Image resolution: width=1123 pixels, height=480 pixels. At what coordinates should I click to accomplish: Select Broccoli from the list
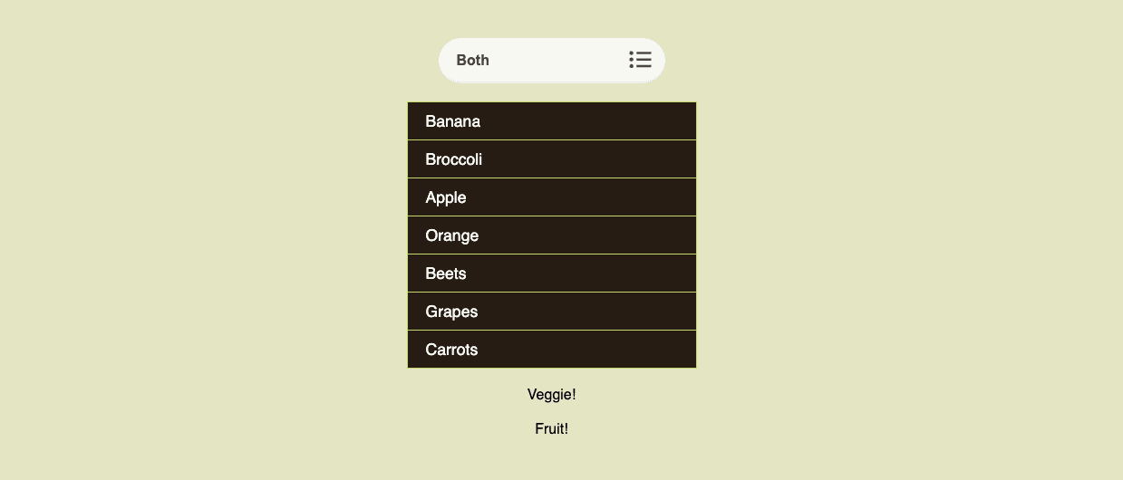tap(551, 159)
